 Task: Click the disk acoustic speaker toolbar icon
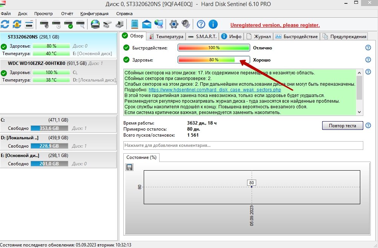point(44,25)
